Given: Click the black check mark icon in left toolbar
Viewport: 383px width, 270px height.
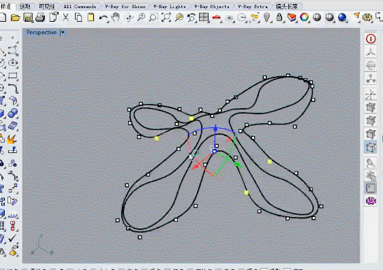Looking at the screenshot, I should (x=12, y=238).
